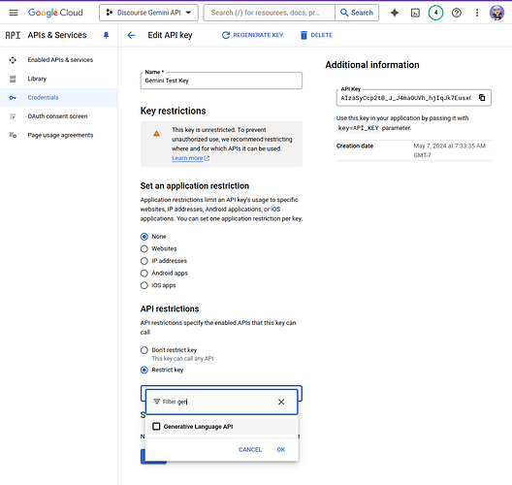Image resolution: width=512 pixels, height=485 pixels.
Task: Select the Websites restriction radio
Action: (x=144, y=249)
